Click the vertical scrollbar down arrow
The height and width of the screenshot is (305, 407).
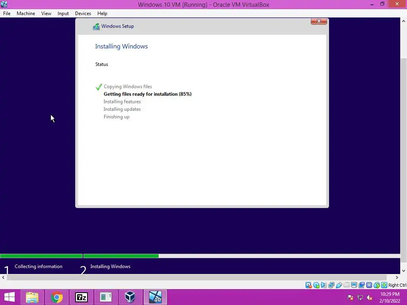pyautogui.click(x=404, y=271)
